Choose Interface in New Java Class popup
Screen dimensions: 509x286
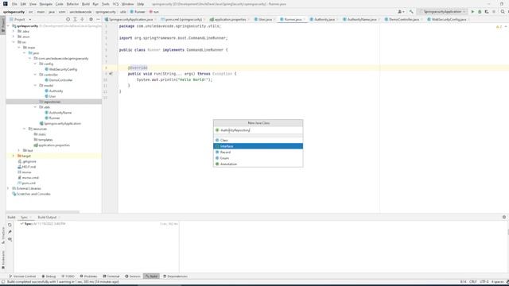point(258,146)
